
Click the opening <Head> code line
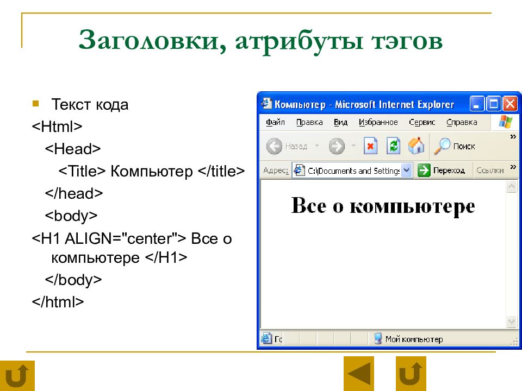pyautogui.click(x=72, y=149)
